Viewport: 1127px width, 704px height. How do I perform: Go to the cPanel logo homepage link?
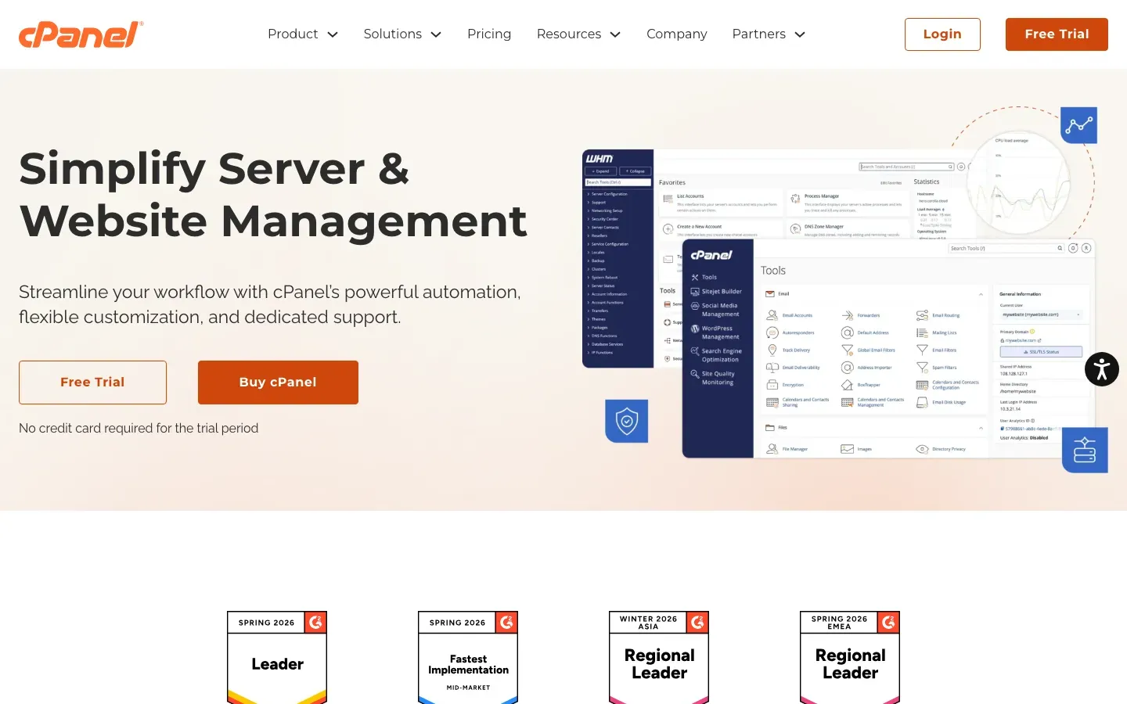click(x=81, y=34)
